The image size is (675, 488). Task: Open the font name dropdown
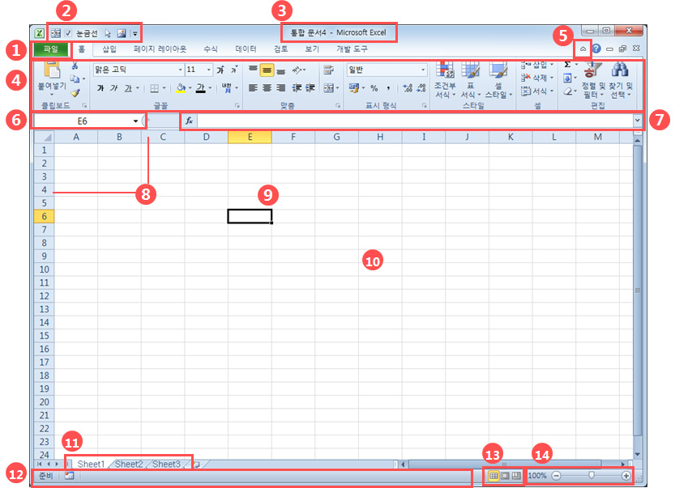[x=181, y=70]
